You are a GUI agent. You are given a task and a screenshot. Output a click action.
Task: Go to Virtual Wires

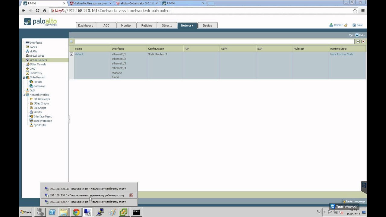[x=37, y=56]
